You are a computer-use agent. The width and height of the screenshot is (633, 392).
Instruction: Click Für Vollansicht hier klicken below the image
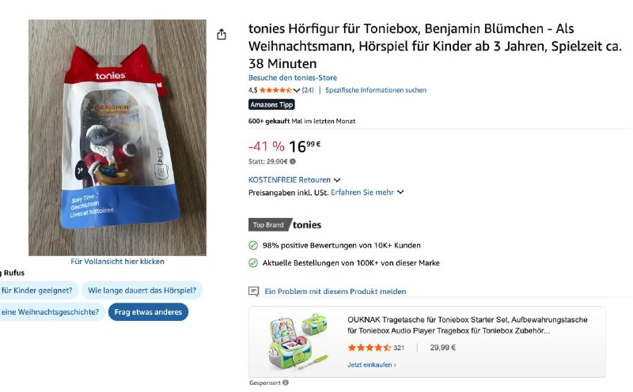tap(117, 262)
